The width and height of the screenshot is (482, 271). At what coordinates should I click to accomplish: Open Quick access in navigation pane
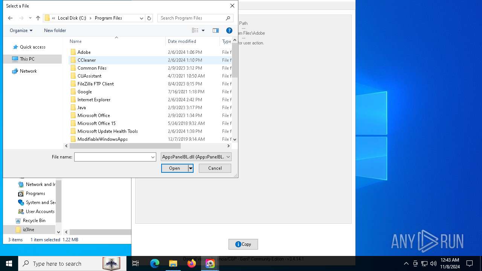32,47
